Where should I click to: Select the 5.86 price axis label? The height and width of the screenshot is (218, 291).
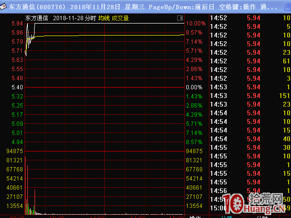pyautogui.click(x=17, y=33)
